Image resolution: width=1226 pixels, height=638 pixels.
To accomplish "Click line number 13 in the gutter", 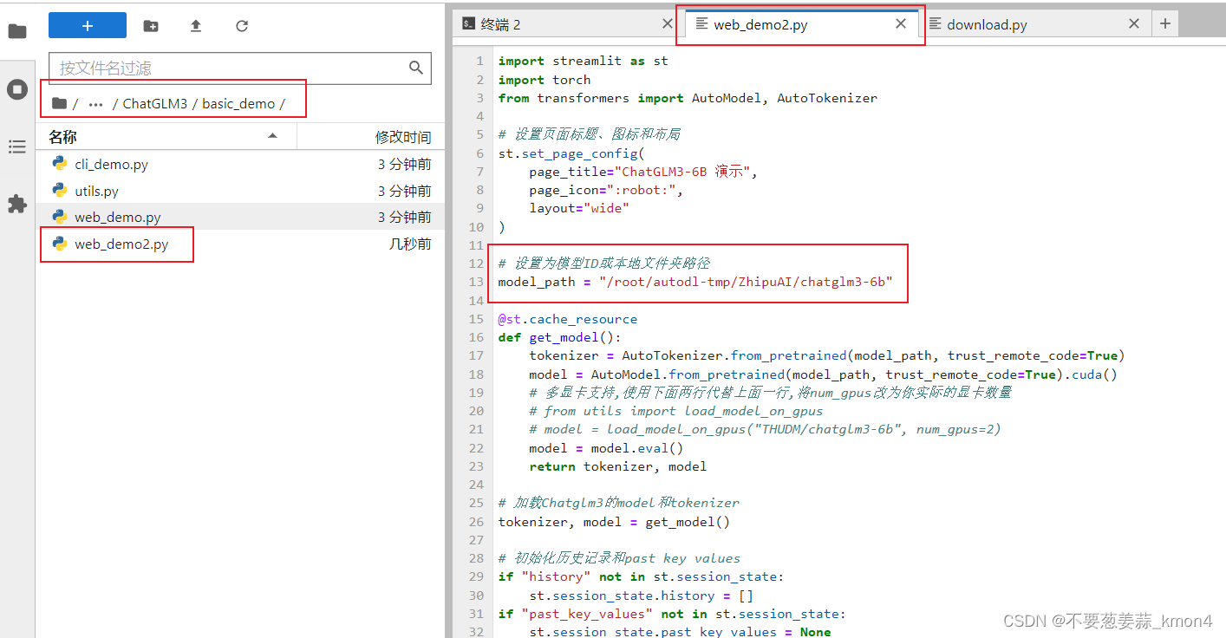I will click(476, 282).
